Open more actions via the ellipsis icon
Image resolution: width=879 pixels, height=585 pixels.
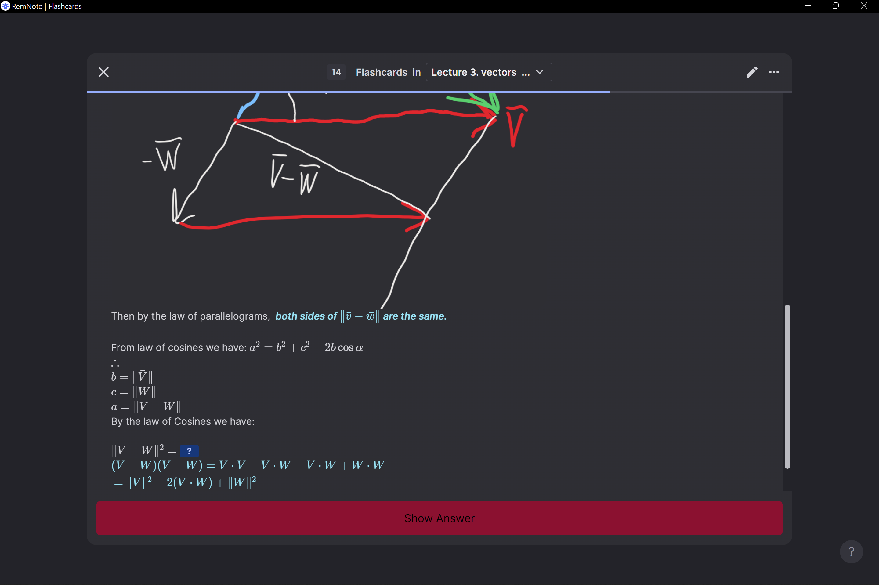point(775,72)
